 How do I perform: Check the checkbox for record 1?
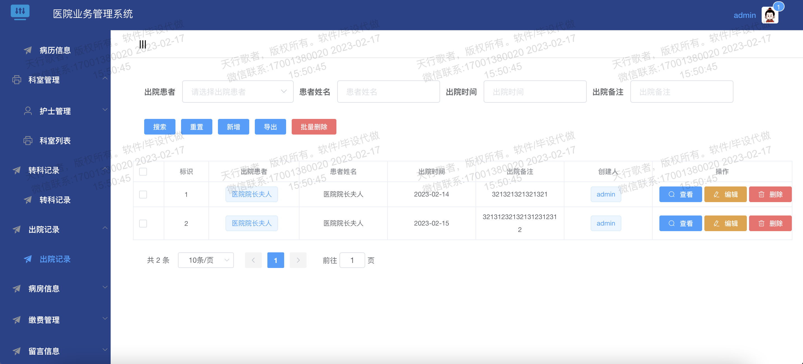pos(143,194)
